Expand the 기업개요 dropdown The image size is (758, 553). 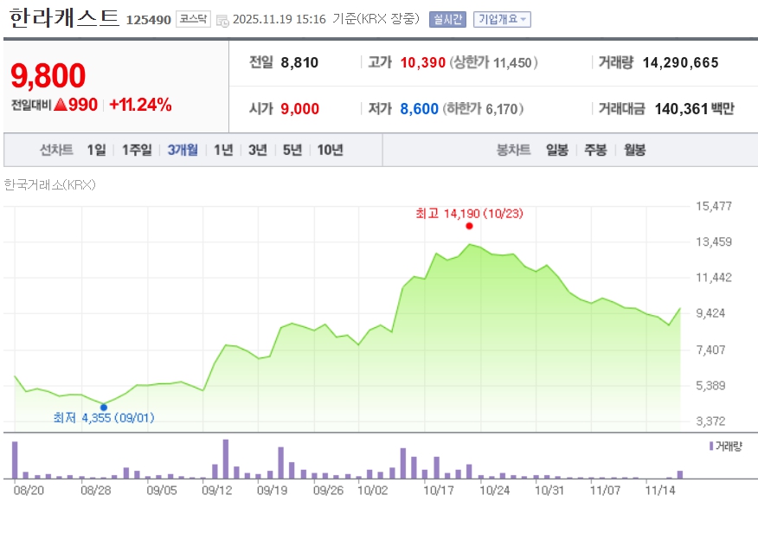[x=504, y=19]
